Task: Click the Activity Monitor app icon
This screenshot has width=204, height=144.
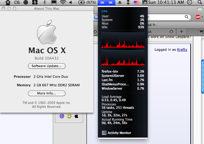Action: (104, 133)
